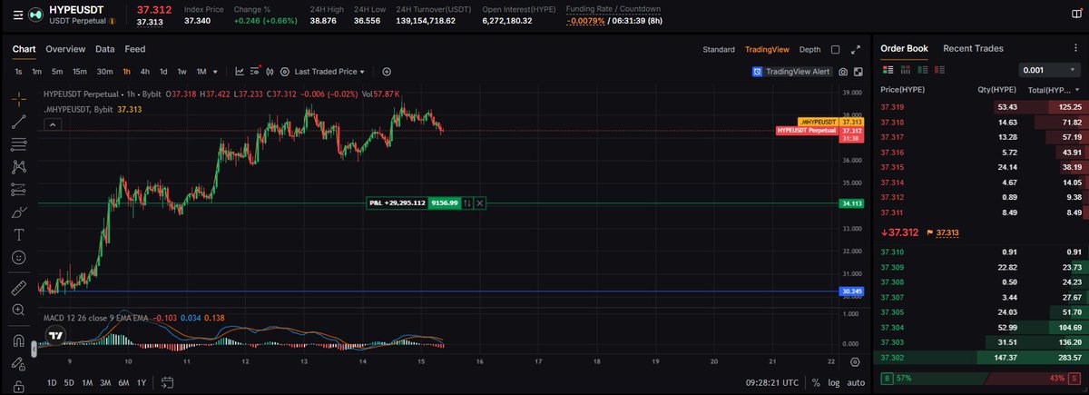Toggle percent scale on the price axis

(x=816, y=383)
